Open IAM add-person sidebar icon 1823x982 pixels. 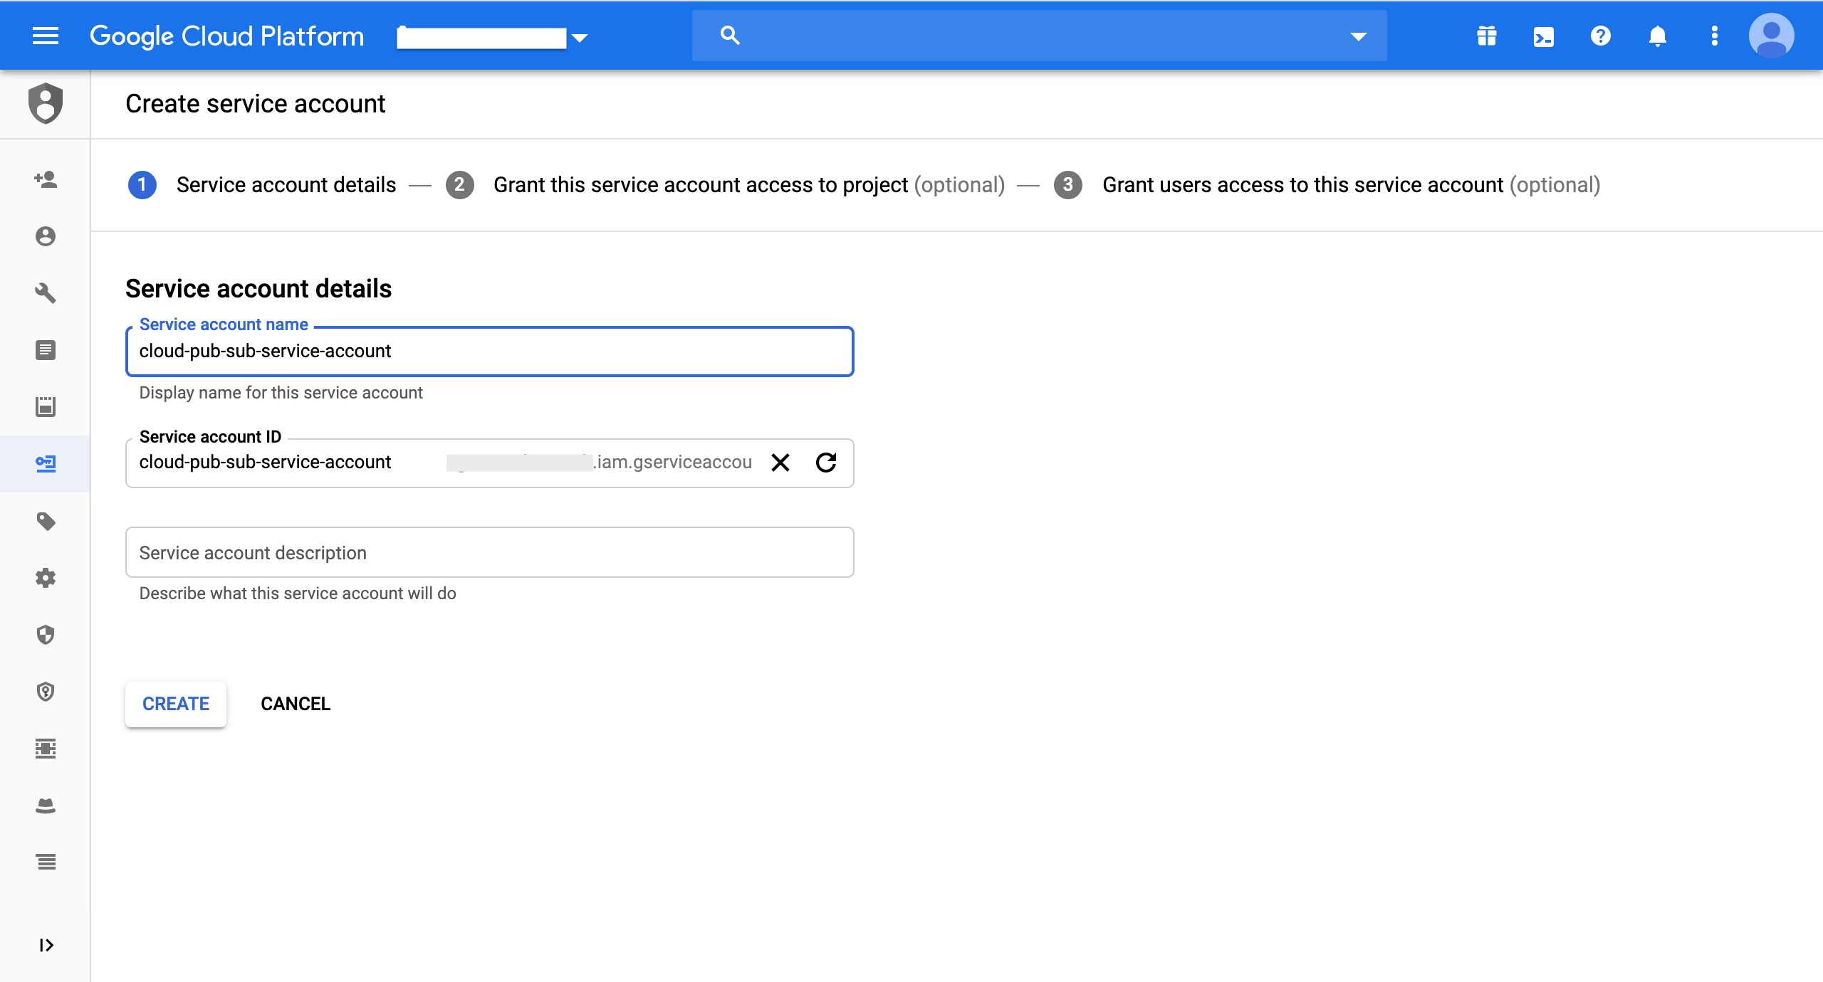tap(46, 179)
